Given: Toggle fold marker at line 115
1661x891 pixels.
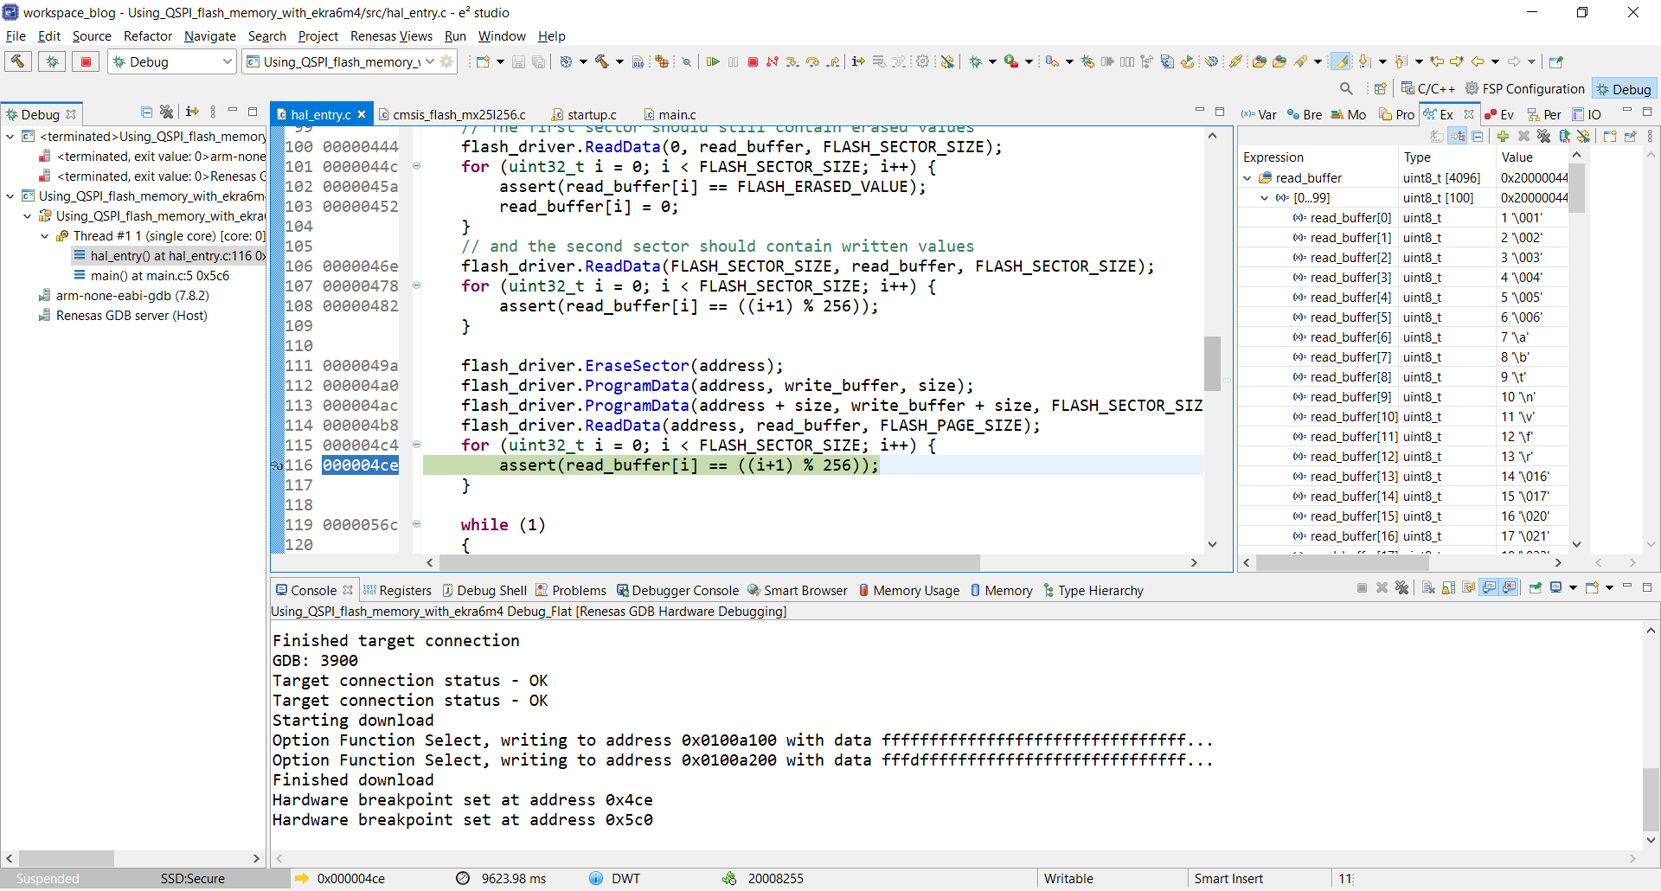Looking at the screenshot, I should [416, 445].
